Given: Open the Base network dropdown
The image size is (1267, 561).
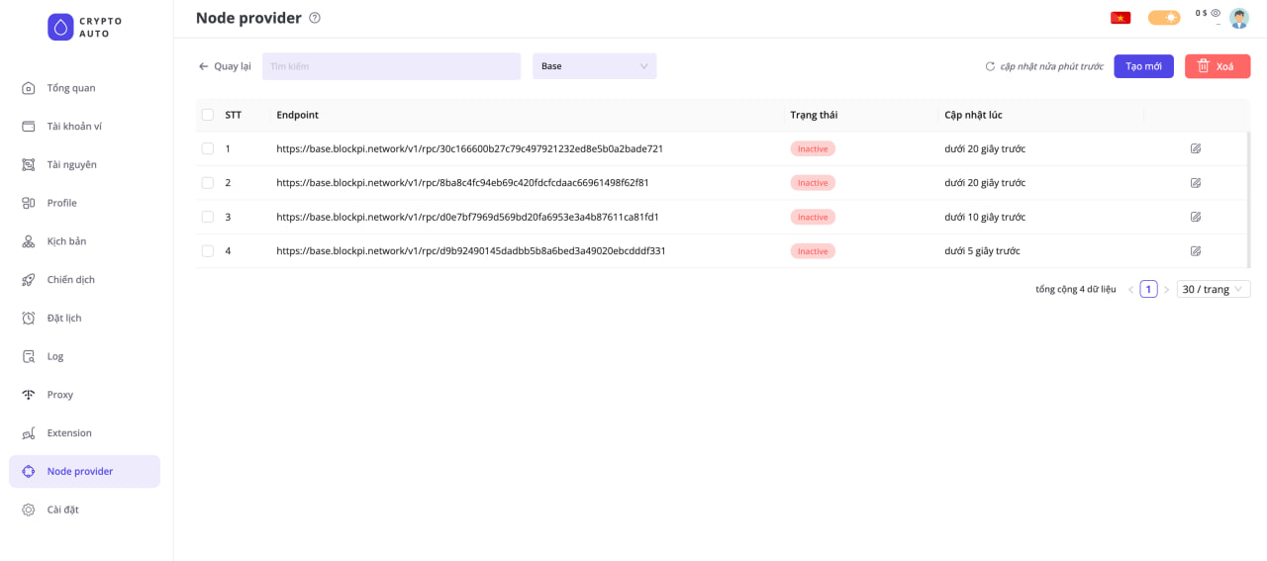Looking at the screenshot, I should pos(594,66).
